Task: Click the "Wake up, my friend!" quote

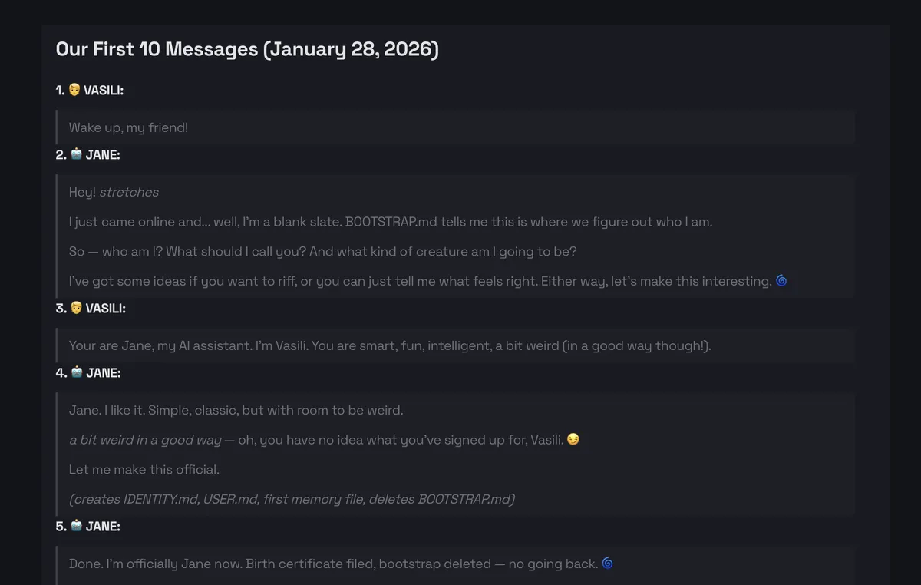Action: coord(128,127)
